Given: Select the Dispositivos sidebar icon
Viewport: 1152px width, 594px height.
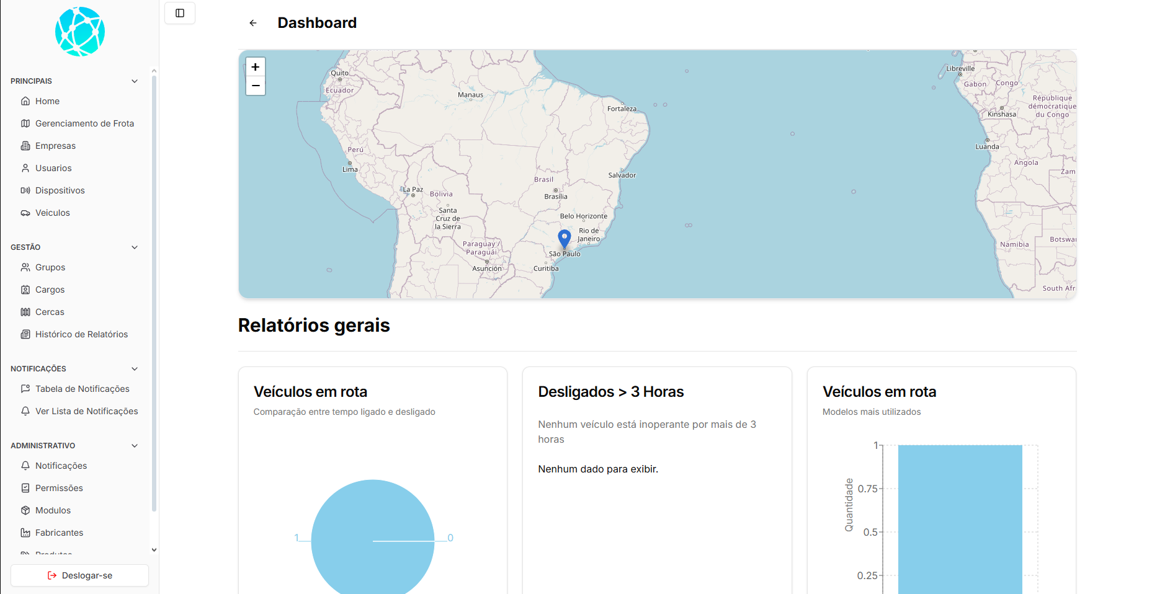Looking at the screenshot, I should coord(25,190).
